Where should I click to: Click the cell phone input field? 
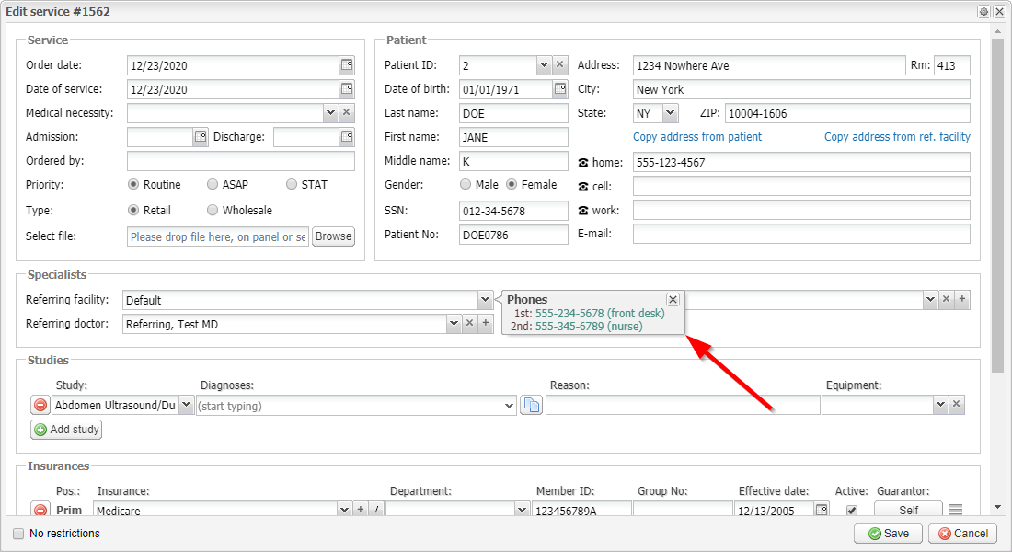point(801,186)
